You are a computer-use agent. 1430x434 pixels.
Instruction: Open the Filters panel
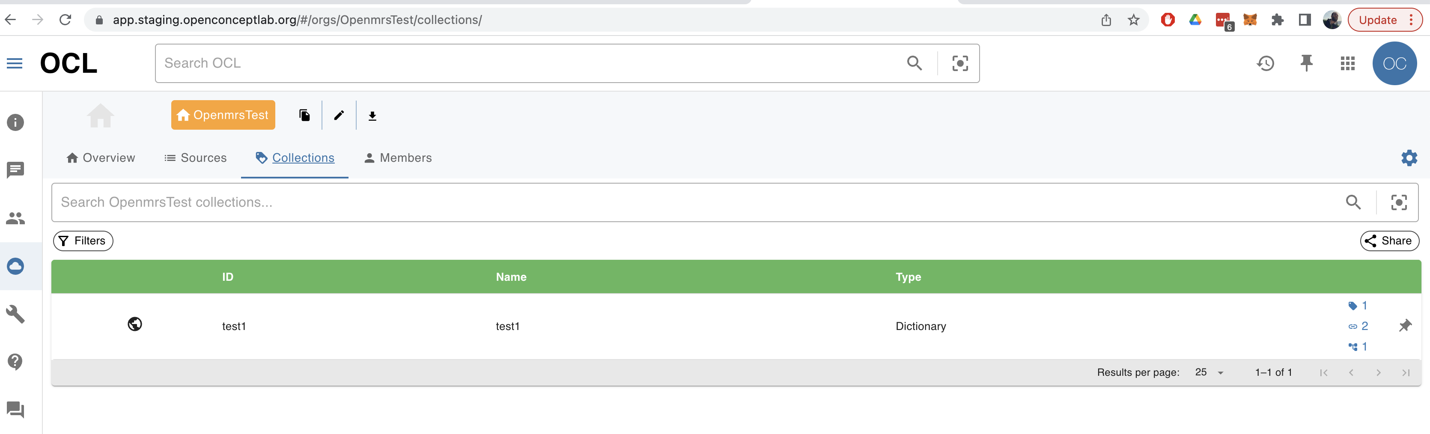point(83,240)
